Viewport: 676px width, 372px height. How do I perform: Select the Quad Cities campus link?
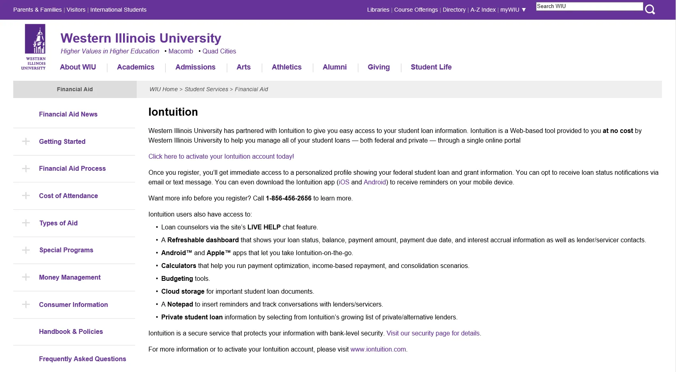point(219,51)
